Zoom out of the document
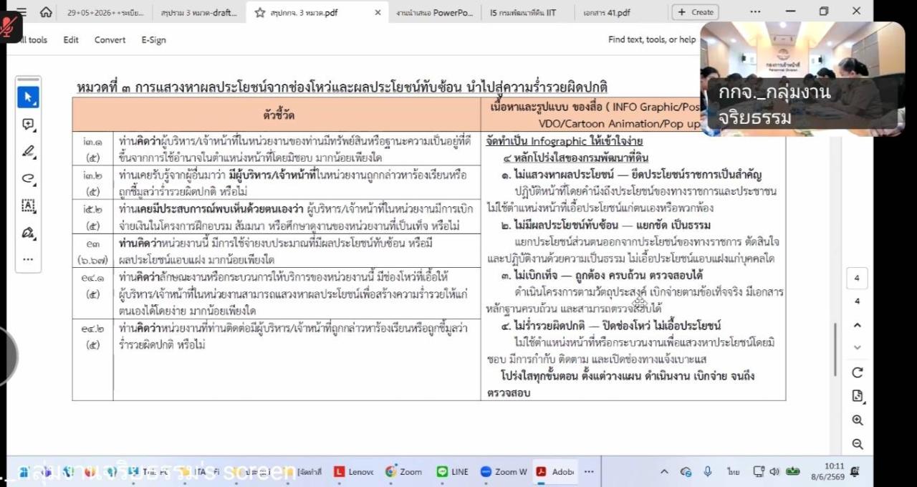917x487 pixels. click(858, 444)
